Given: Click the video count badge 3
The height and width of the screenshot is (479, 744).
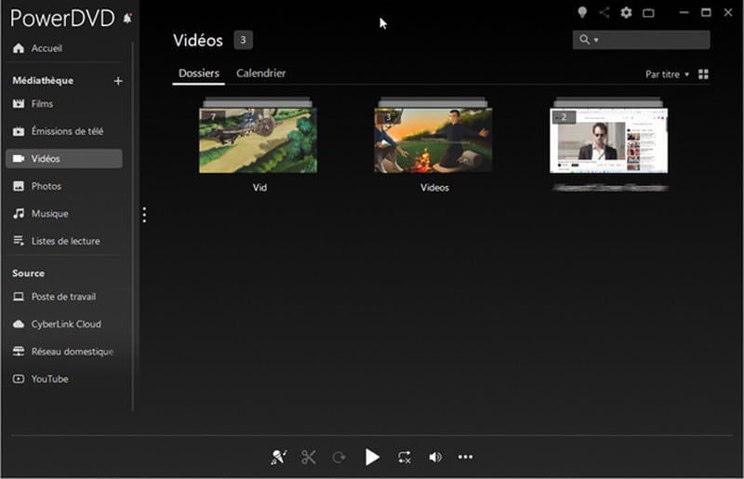Looking at the screenshot, I should click(243, 40).
